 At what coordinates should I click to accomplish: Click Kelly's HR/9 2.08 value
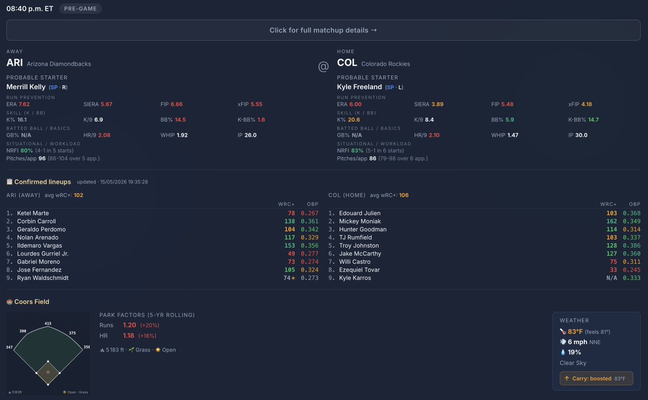[104, 135]
